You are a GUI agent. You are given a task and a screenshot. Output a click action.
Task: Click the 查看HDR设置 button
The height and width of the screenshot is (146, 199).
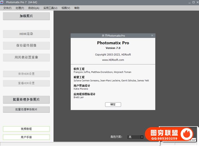click(x=26, y=83)
